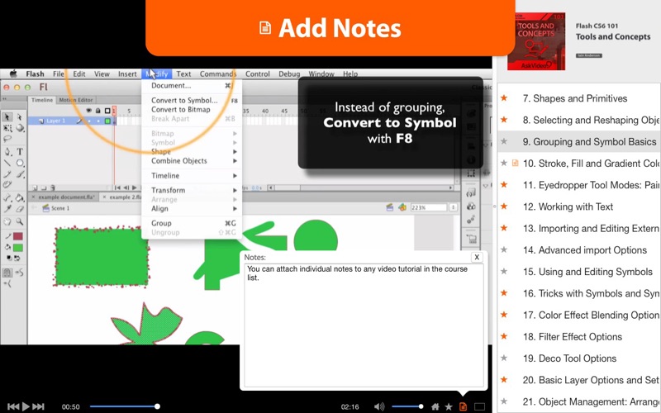Select the Bone tool
Image resolution: width=661 pixels, height=413 pixels.
click(x=7, y=197)
